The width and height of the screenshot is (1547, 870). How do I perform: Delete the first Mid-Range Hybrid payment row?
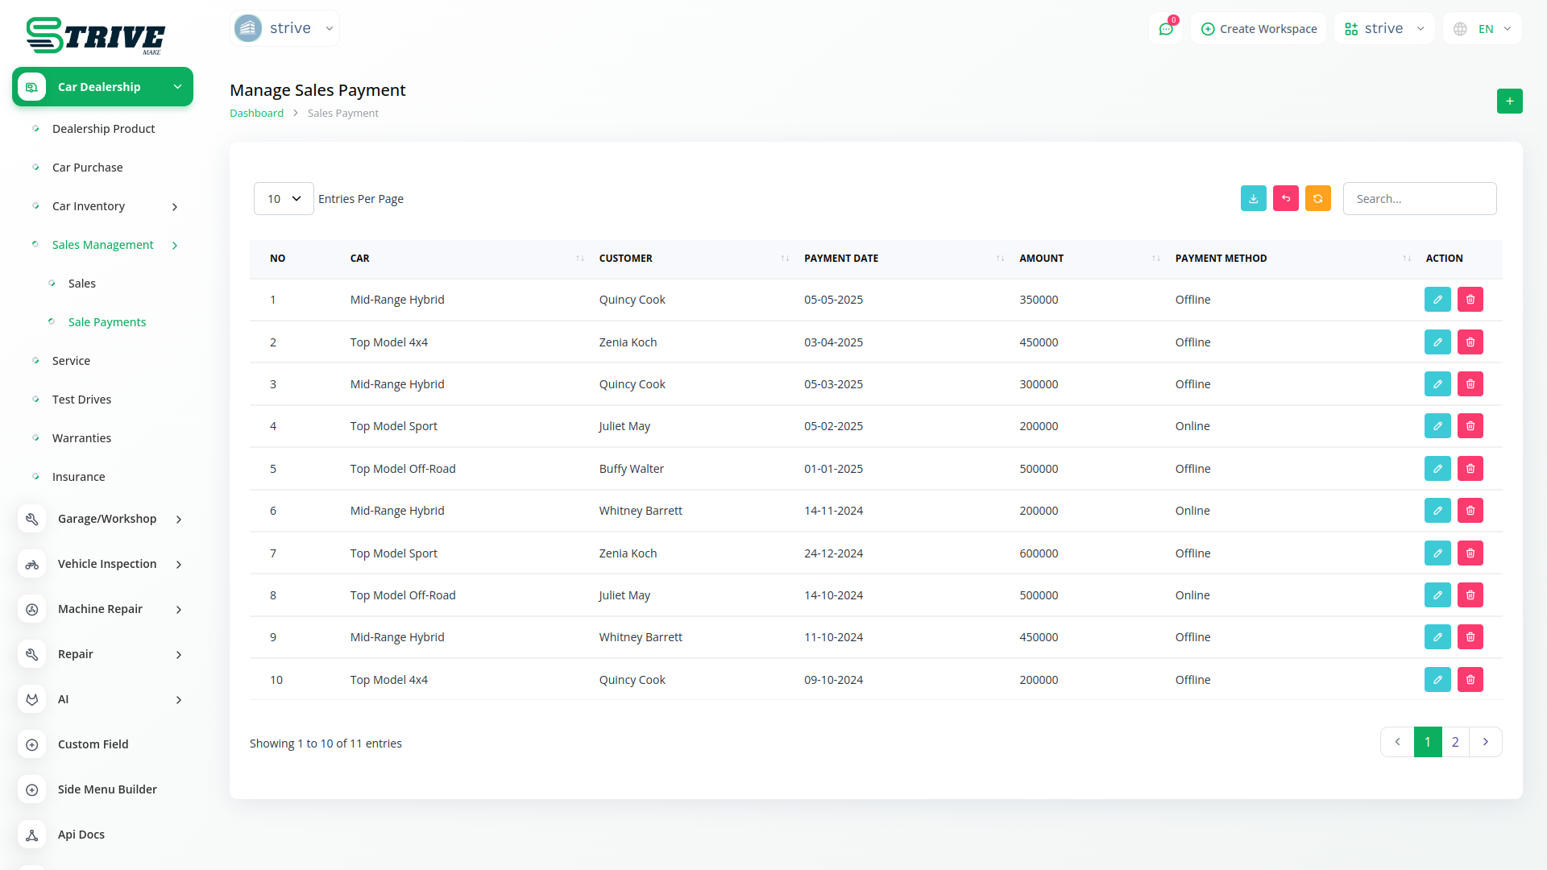(1470, 300)
